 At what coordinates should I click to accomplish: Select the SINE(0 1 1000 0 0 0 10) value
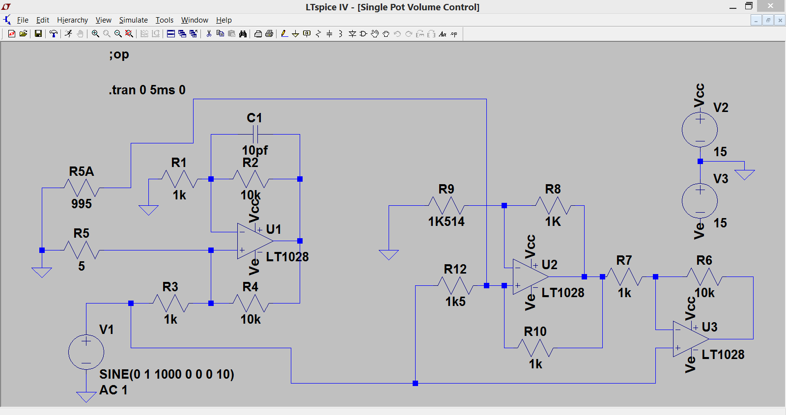pyautogui.click(x=167, y=374)
